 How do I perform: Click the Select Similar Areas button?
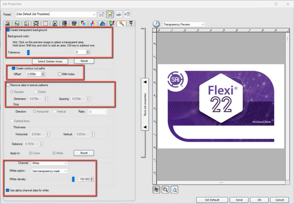(50, 61)
